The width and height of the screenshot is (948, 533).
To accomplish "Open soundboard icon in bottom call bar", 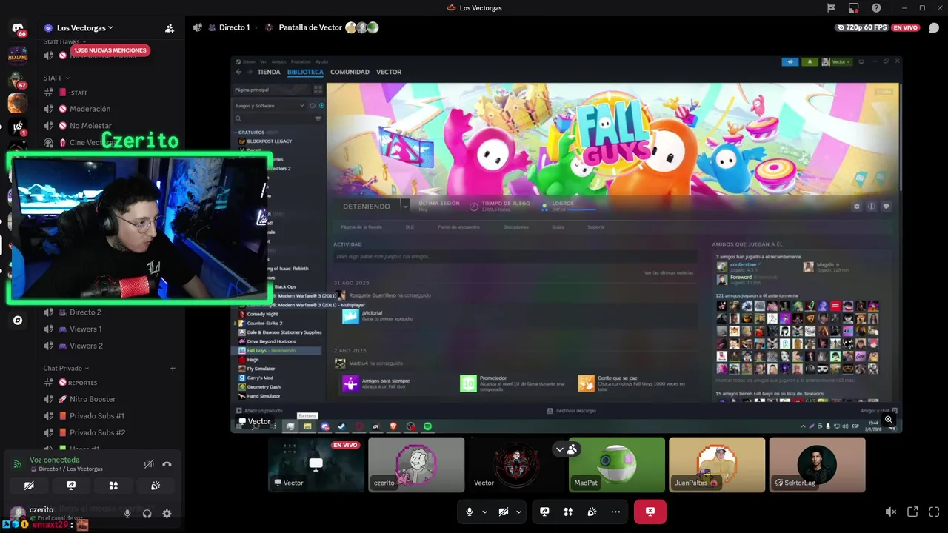I will click(x=592, y=512).
